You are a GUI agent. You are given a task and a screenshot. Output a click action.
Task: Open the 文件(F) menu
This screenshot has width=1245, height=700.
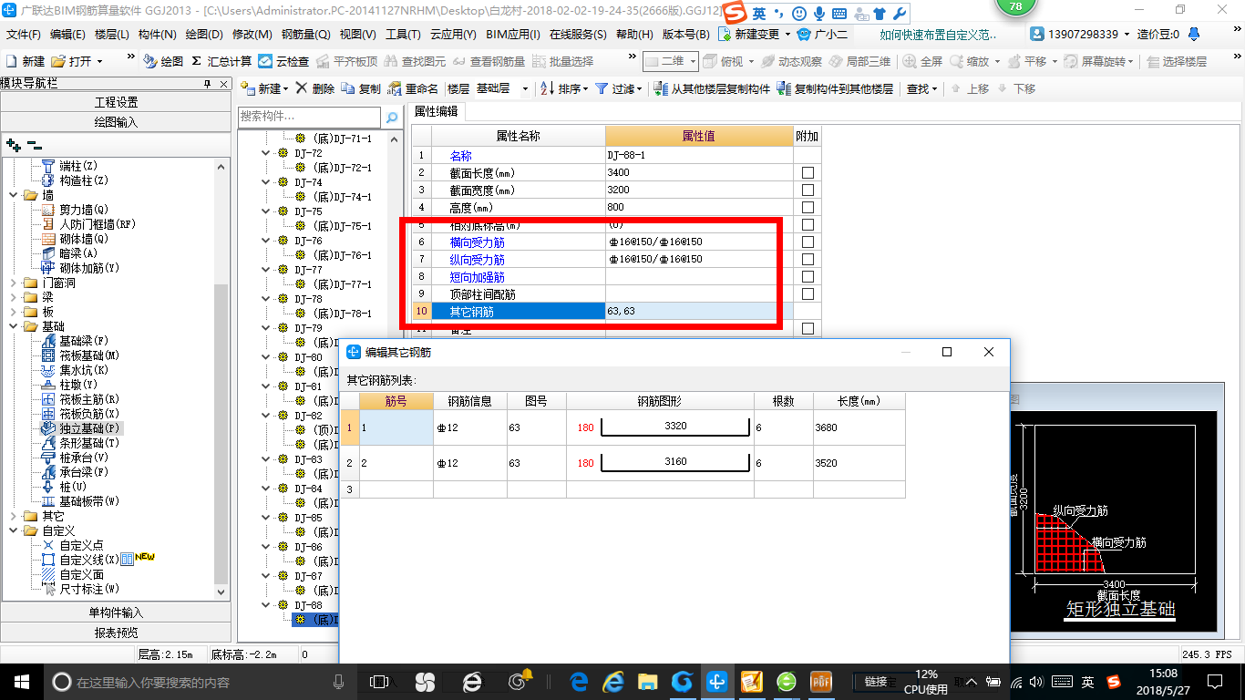coord(24,34)
